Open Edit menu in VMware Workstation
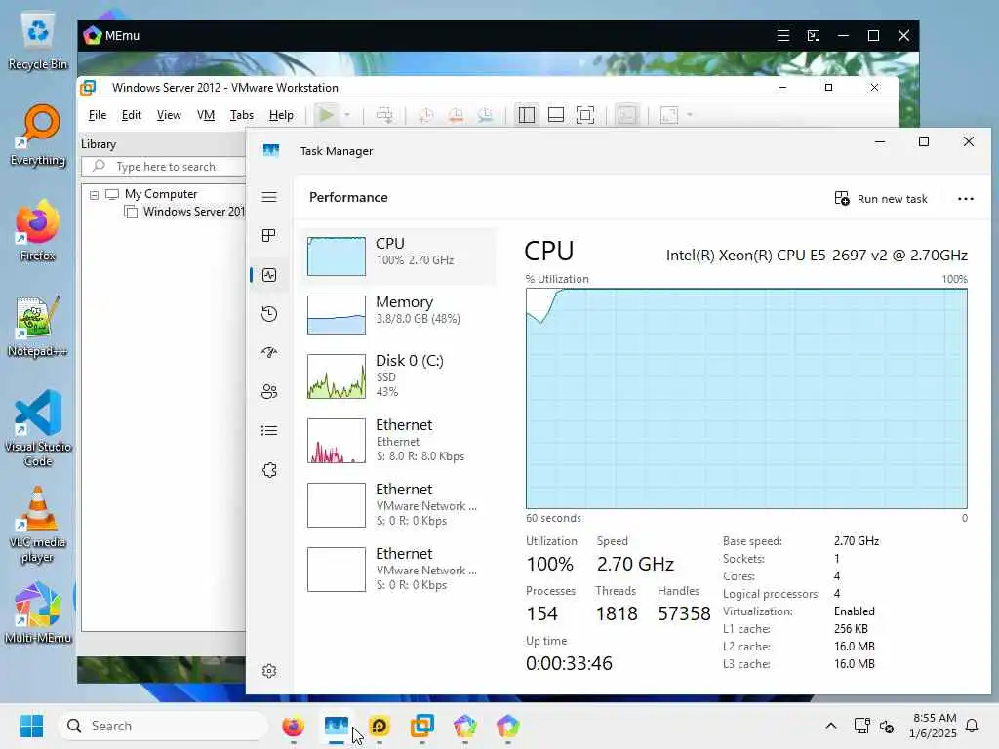Image resolution: width=999 pixels, height=749 pixels. click(x=132, y=115)
